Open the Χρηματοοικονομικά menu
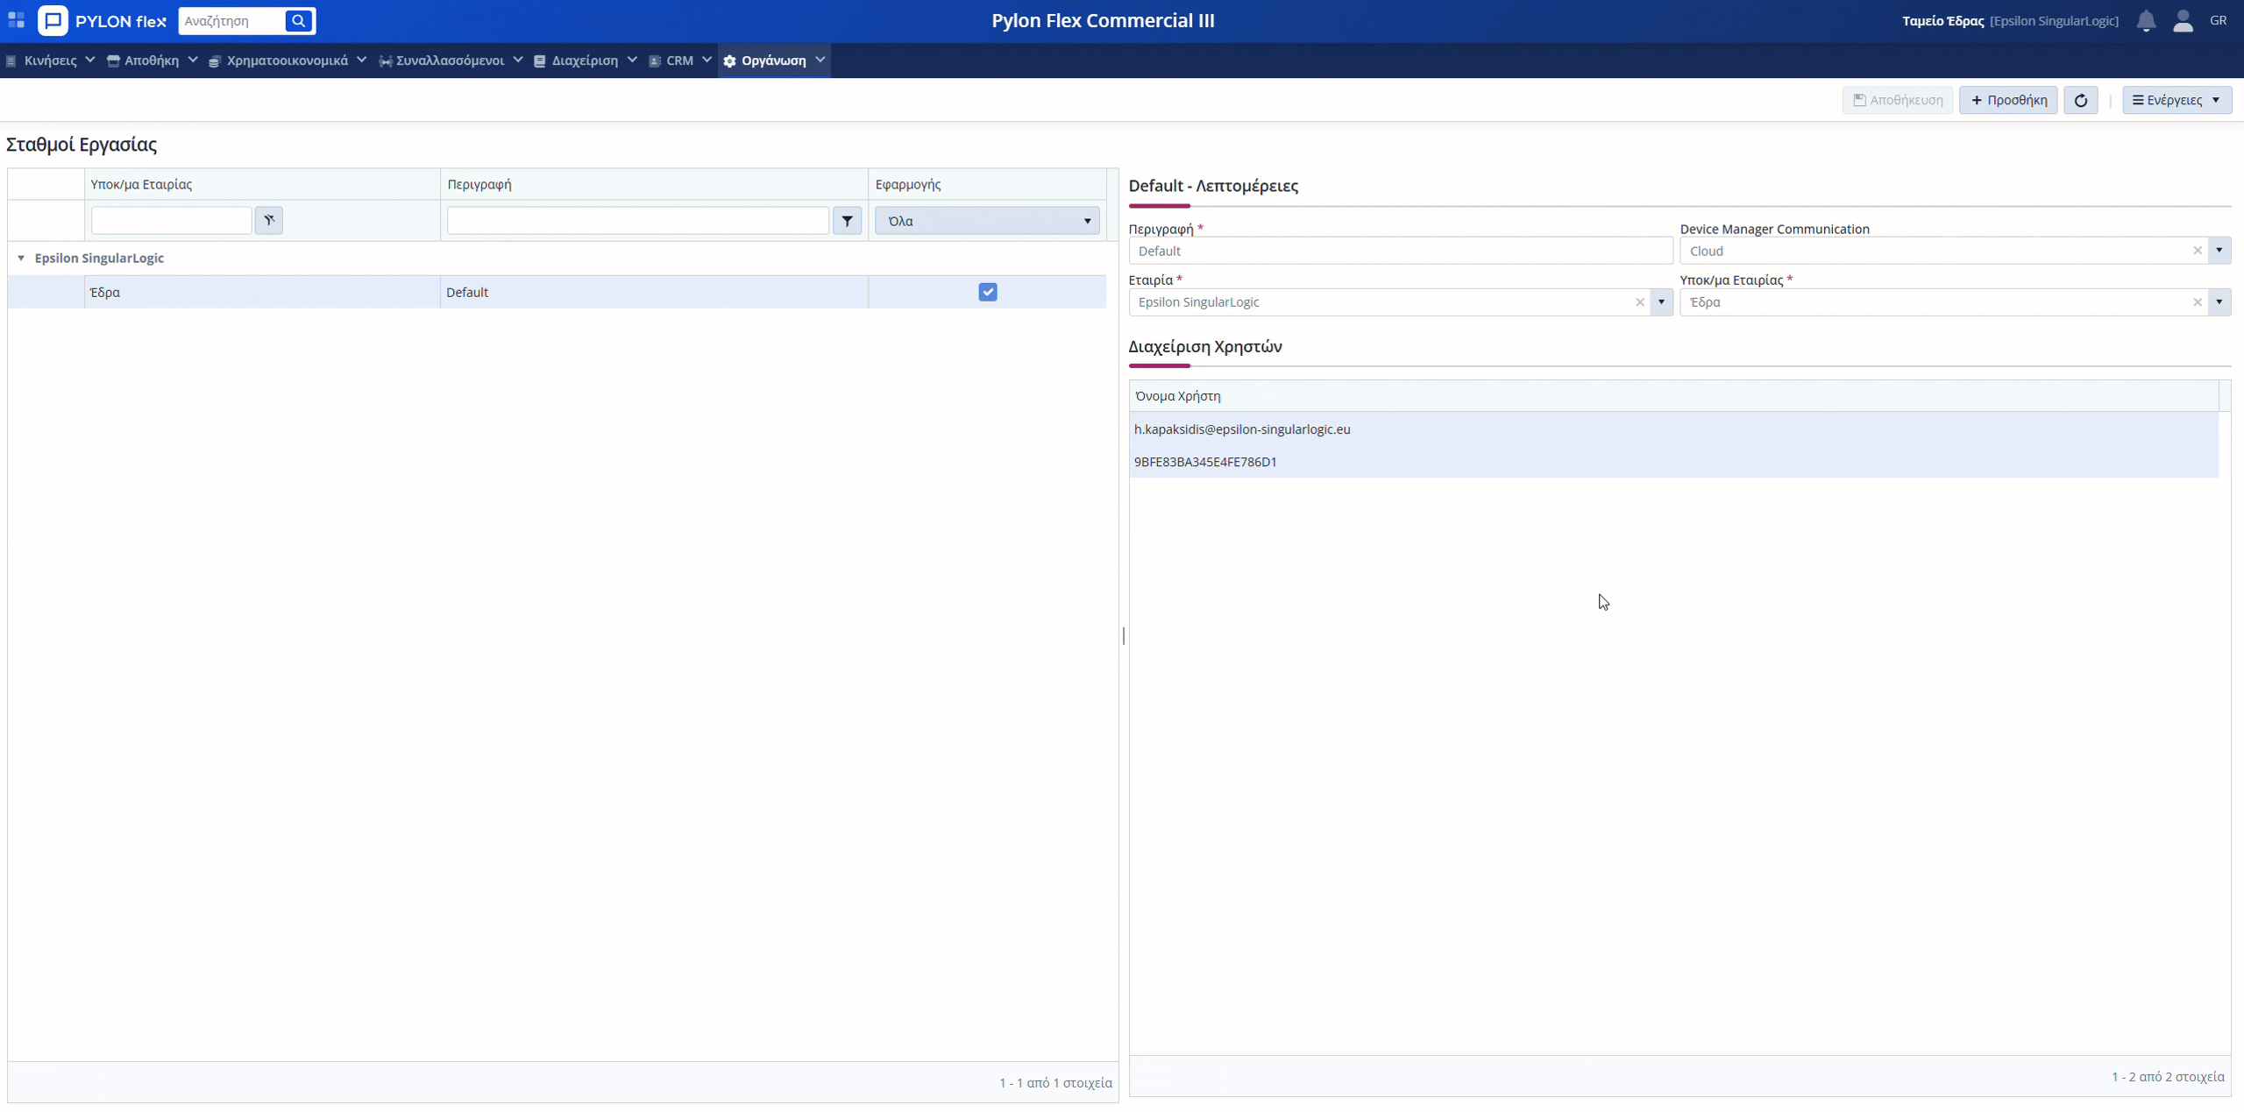 pos(287,60)
